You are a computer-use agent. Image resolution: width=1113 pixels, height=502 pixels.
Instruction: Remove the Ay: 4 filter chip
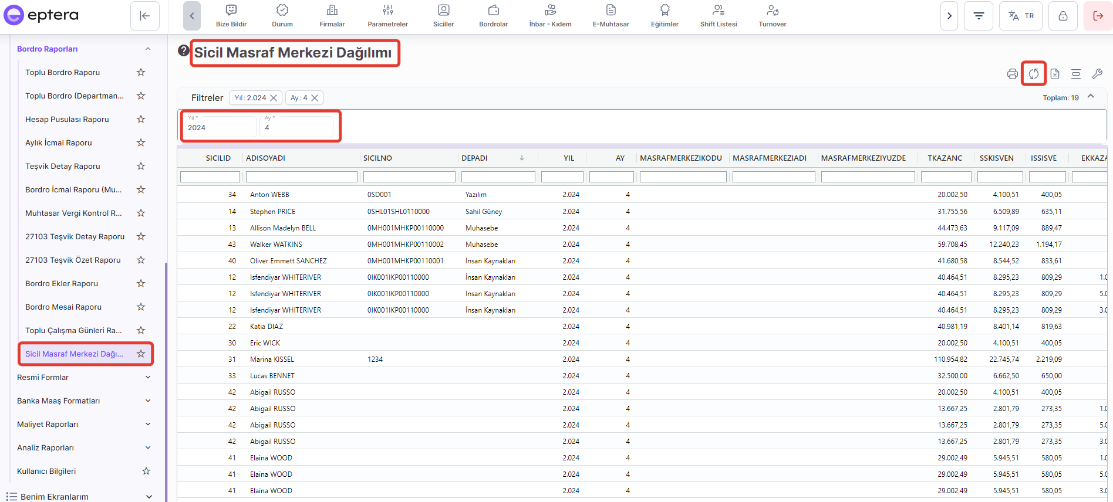tap(315, 98)
